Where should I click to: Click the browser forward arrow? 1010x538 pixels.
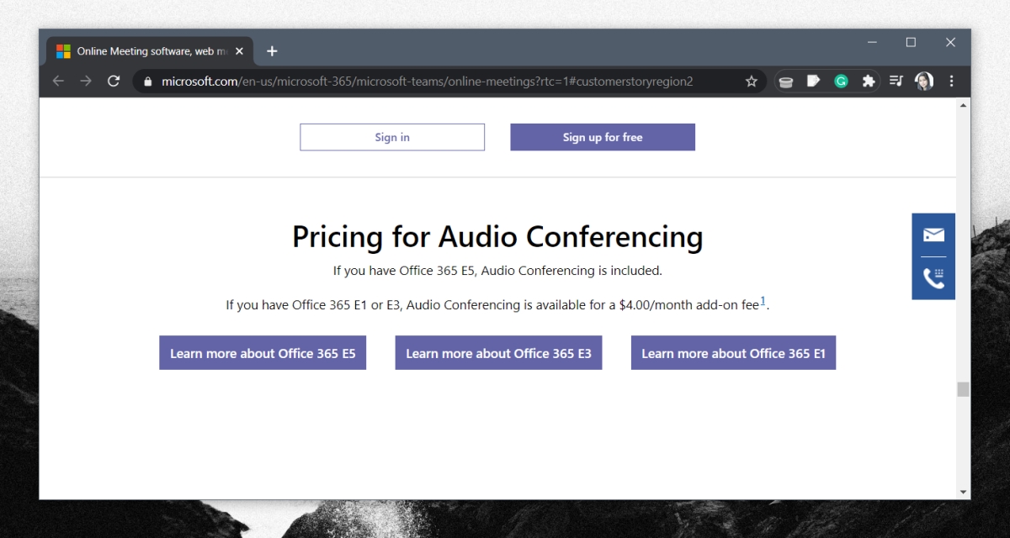[x=86, y=82]
